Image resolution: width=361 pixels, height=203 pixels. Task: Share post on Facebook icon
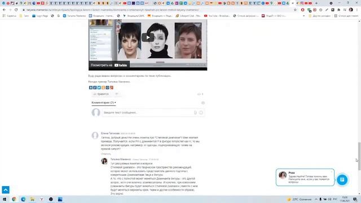pyautogui.click(x=95, y=87)
